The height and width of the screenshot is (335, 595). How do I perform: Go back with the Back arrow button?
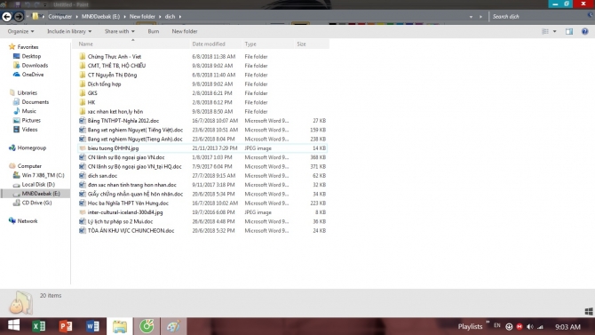(7, 16)
